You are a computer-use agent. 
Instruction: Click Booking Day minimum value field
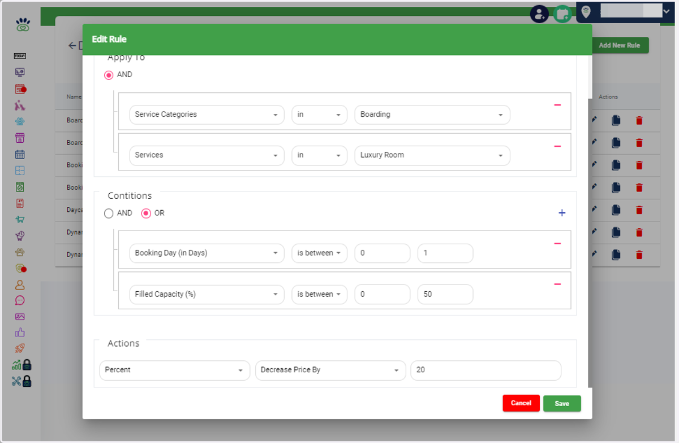[383, 253]
